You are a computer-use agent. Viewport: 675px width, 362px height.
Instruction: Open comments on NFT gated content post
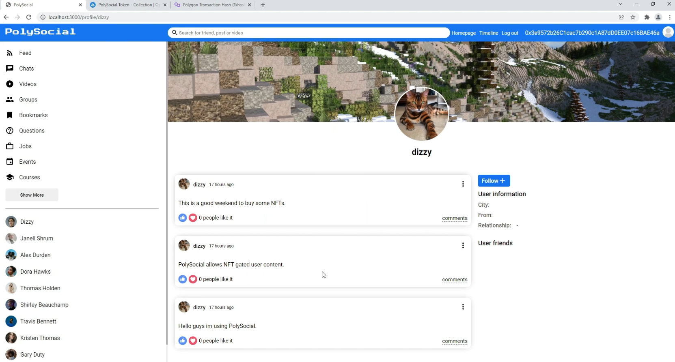pos(455,280)
